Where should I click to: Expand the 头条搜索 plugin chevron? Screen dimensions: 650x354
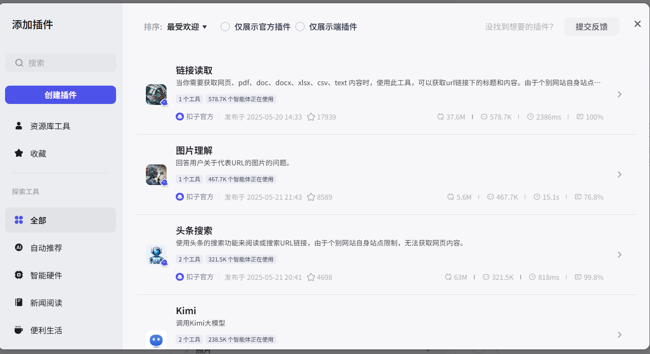tap(619, 255)
